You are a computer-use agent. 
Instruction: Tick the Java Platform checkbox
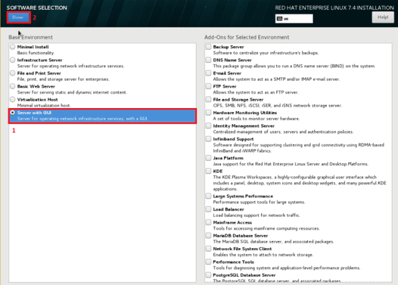coord(208,158)
